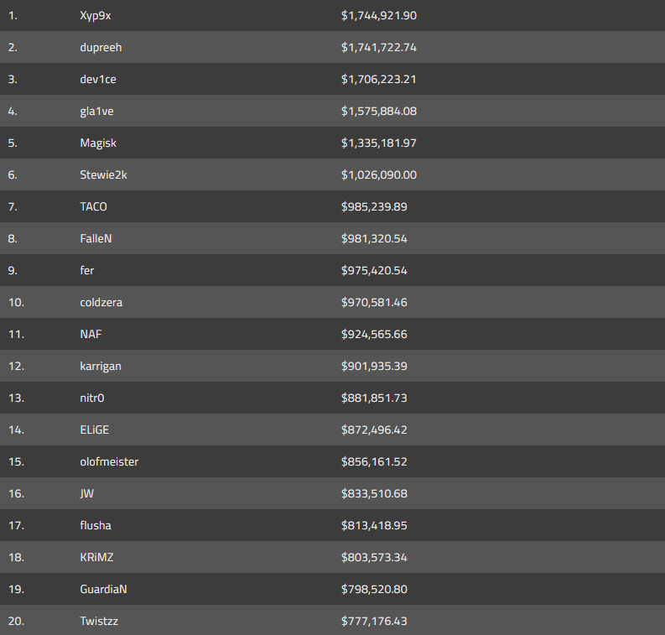Click the $1,744,921.90 earnings value
Image resolution: width=665 pixels, height=635 pixels.
coord(379,16)
